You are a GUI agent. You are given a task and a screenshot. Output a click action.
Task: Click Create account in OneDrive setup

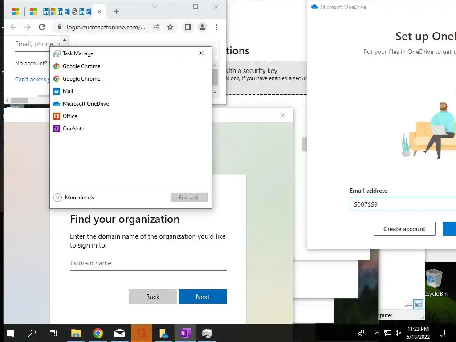click(x=404, y=229)
